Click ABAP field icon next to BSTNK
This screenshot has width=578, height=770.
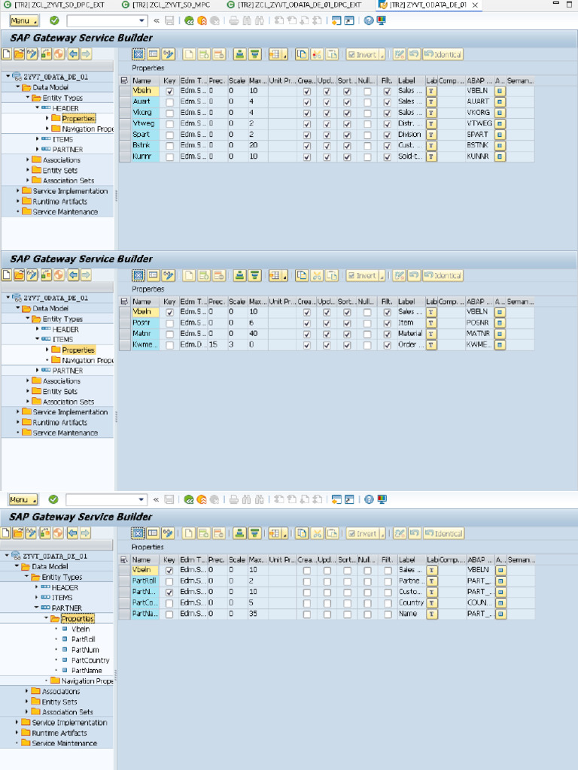pos(500,146)
